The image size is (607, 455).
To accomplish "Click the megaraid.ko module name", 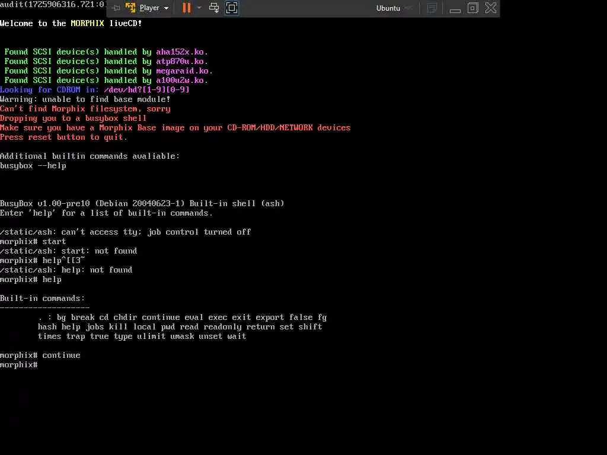I will pos(183,71).
